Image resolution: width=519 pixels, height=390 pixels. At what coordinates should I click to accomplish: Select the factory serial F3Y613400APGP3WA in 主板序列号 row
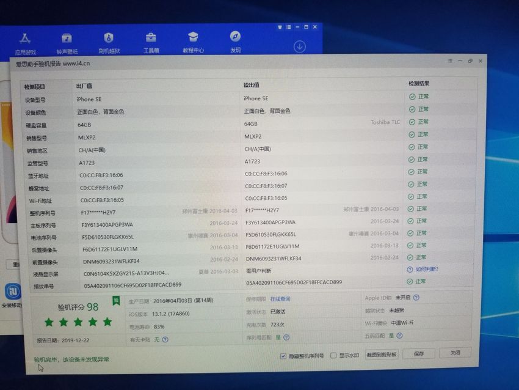tap(107, 225)
